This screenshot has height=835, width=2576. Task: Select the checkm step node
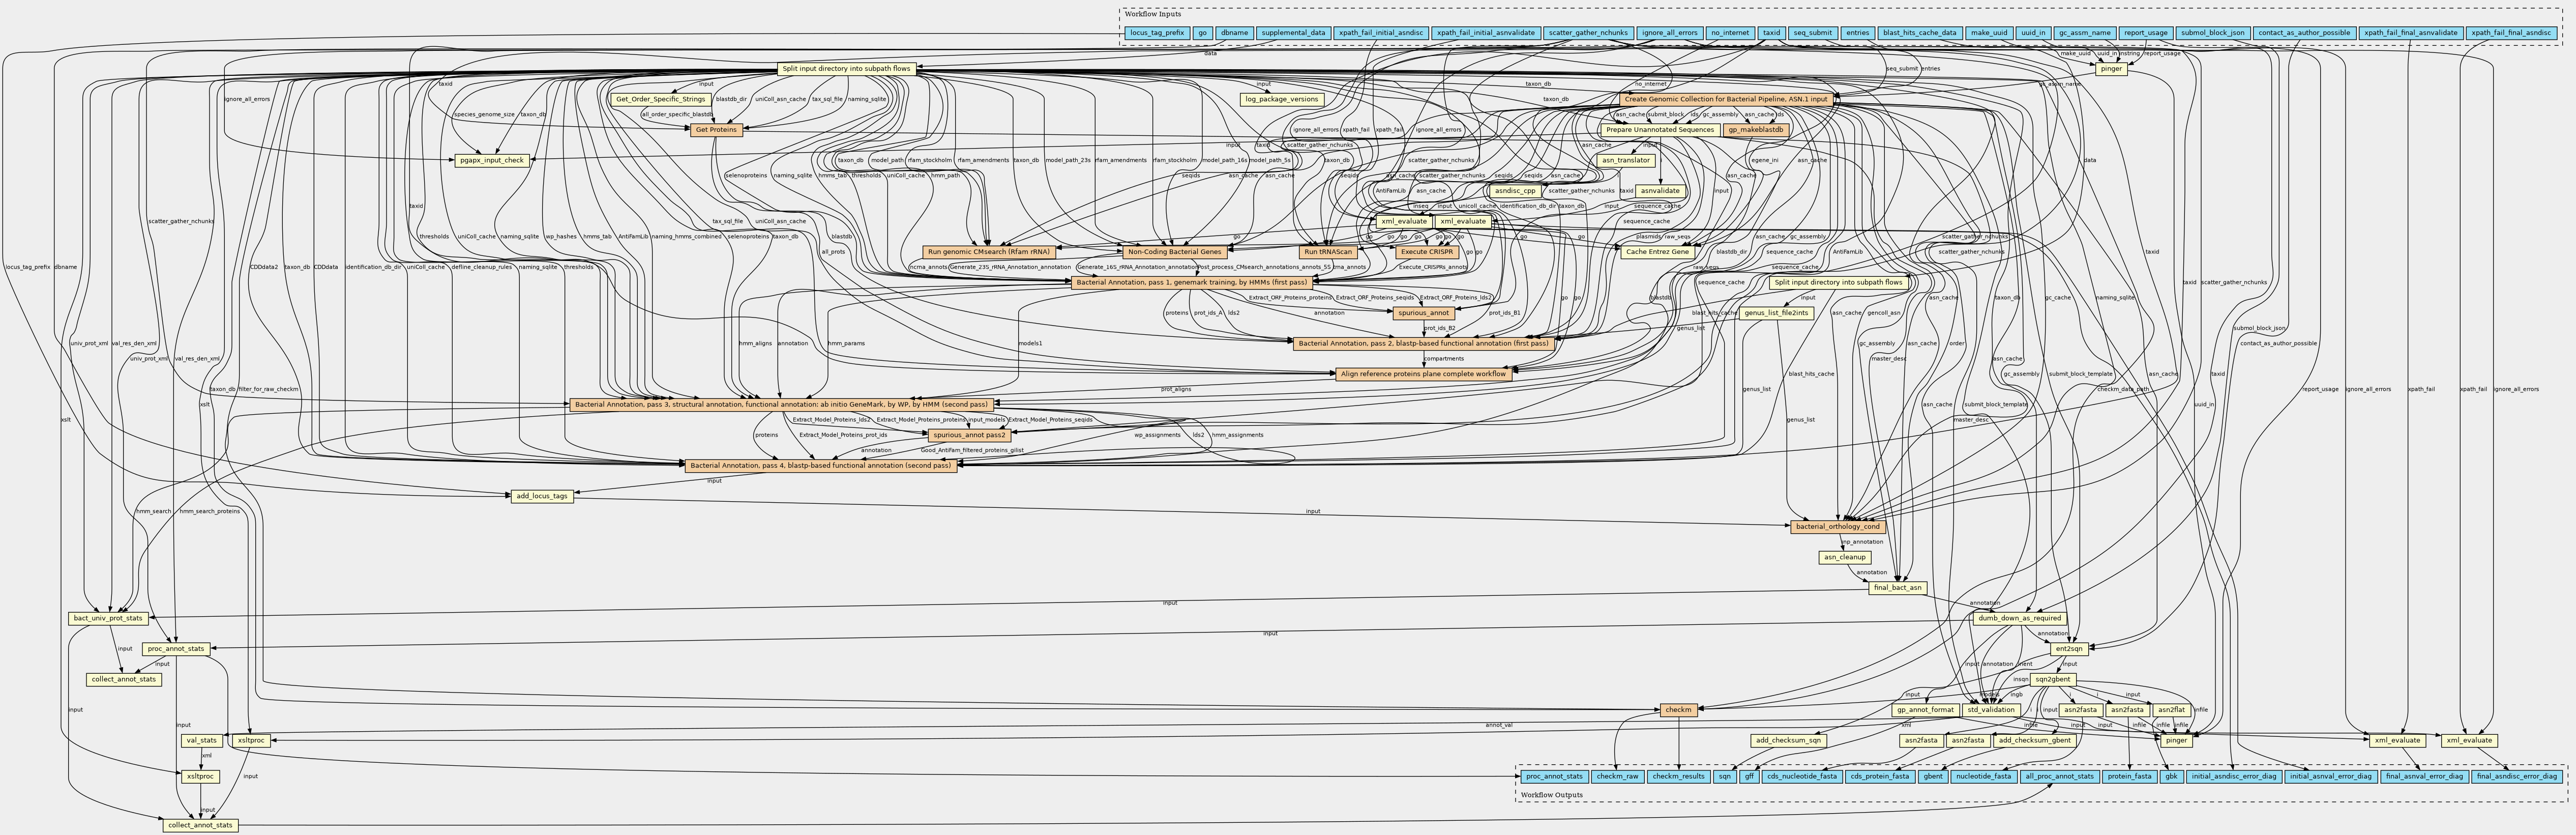coord(1678,710)
